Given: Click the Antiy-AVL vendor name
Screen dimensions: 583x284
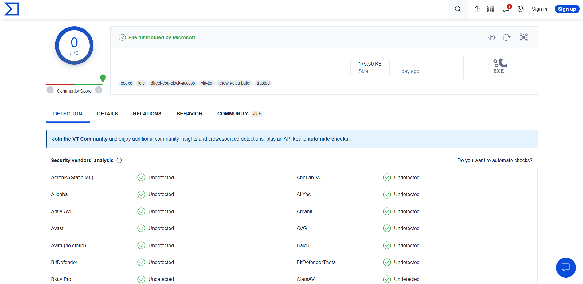Looking at the screenshot, I should click(62, 211).
